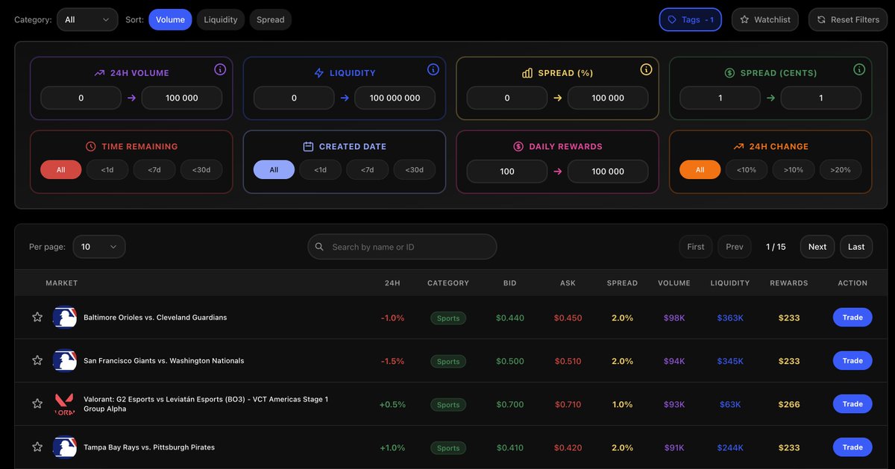895x469 pixels.
Task: Trade the Baltimore Orioles vs. Cleveland Guardians market
Action: pyautogui.click(x=852, y=318)
